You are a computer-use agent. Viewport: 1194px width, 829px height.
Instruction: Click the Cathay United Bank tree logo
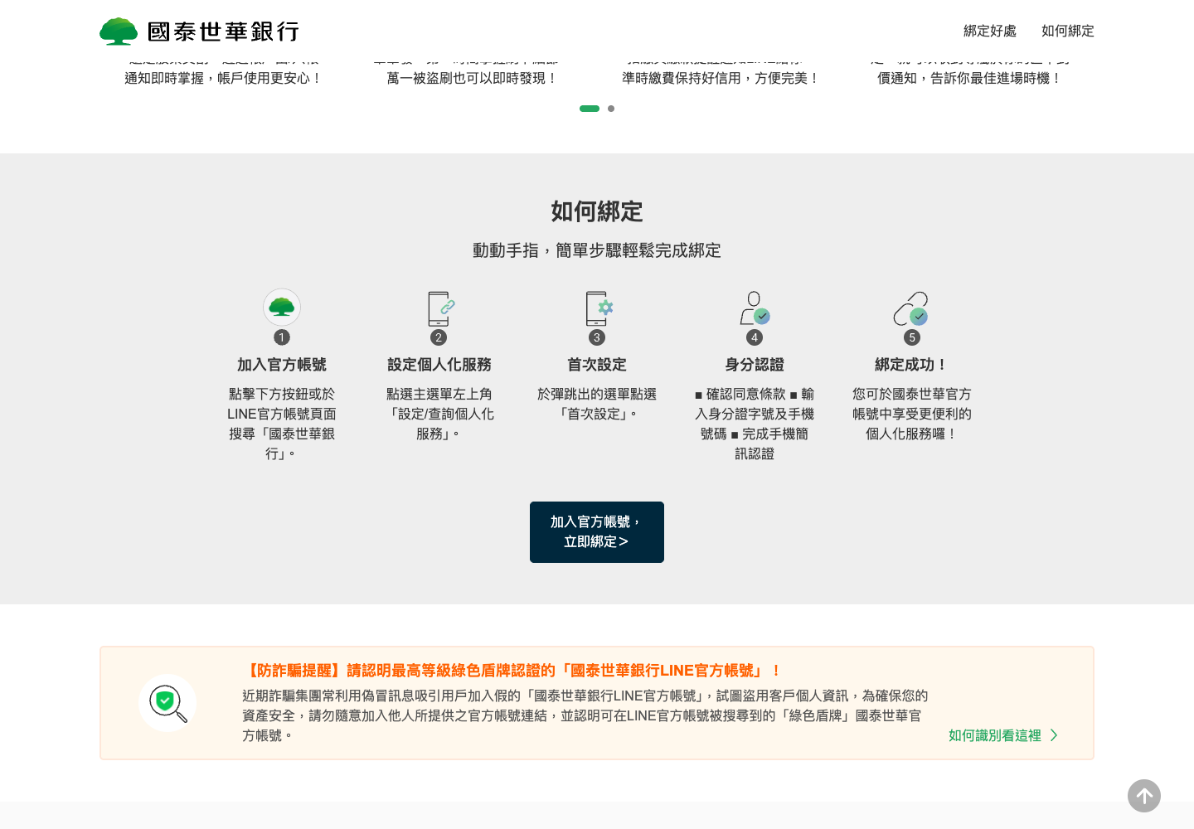(119, 32)
